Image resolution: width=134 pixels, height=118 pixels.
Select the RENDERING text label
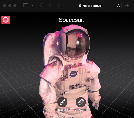[x=62, y=110]
